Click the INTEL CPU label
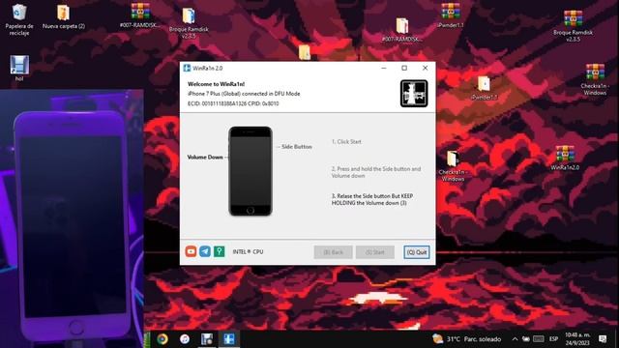The image size is (619, 348). [x=248, y=251]
